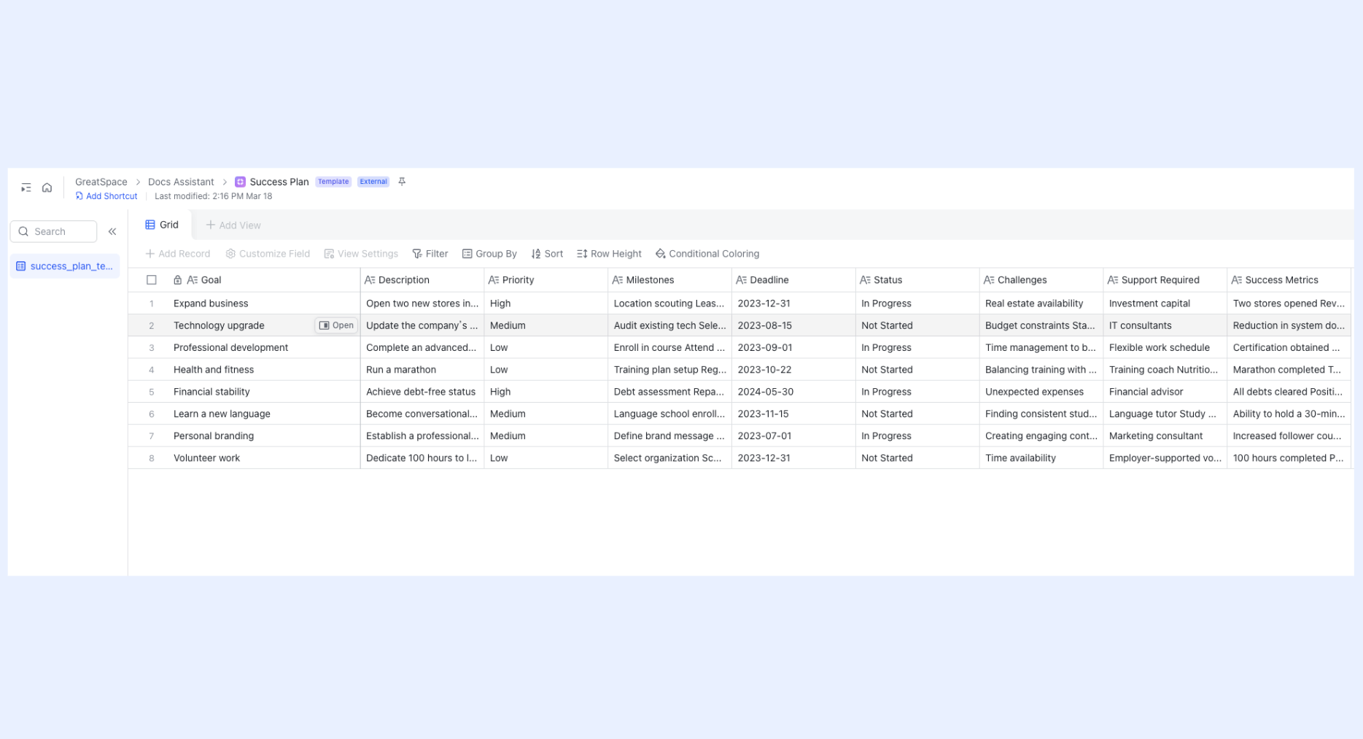Select the Volunteer work goal cell
The image size is (1363, 739).
(x=264, y=458)
